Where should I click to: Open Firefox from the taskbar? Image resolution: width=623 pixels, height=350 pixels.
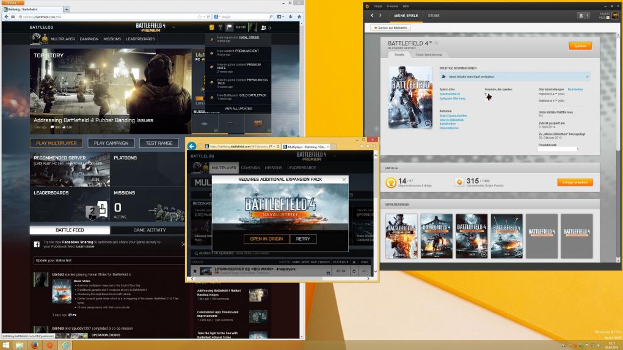point(35,345)
